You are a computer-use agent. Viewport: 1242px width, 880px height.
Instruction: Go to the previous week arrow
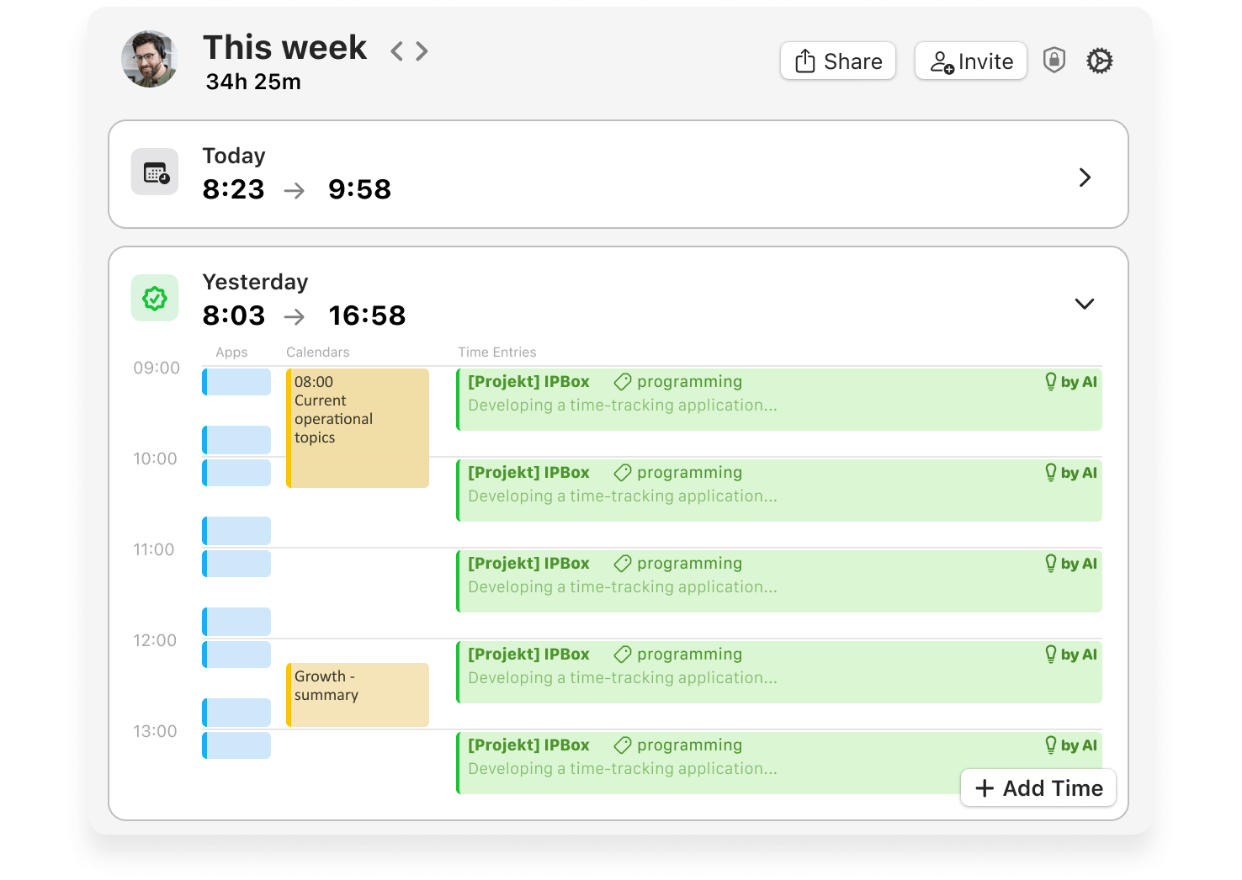pos(397,52)
